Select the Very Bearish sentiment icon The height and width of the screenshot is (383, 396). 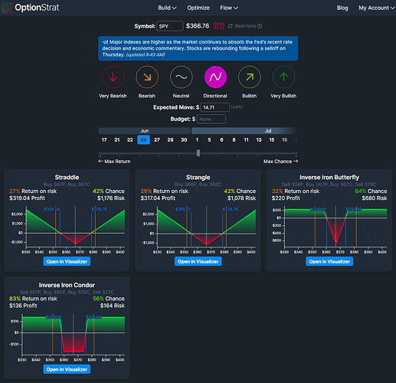tap(113, 77)
